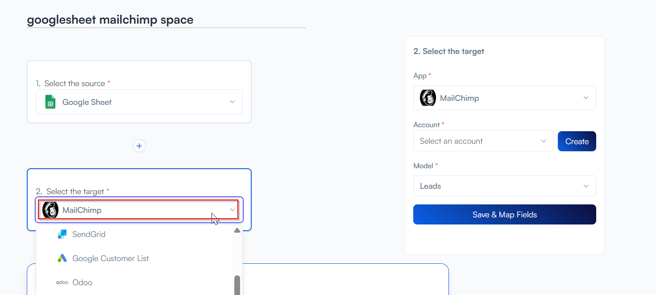This screenshot has width=656, height=295.
Task: Collapse the target dropdown using its chevron
Action: pos(232,210)
